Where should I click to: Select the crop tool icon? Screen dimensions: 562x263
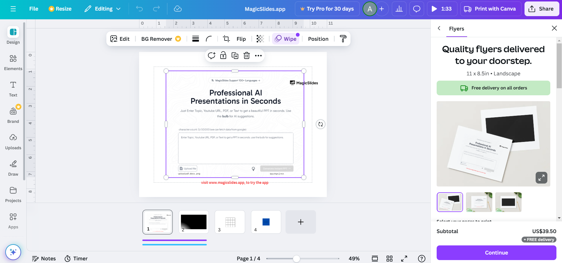pyautogui.click(x=226, y=39)
